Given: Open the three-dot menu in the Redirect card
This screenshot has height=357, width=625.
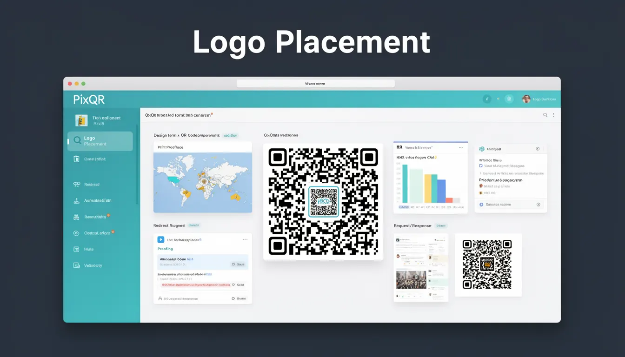Looking at the screenshot, I should (245, 239).
